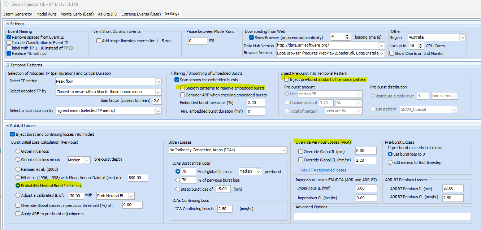The height and width of the screenshot is (230, 481).
Task: Check Smooth patterns to remove embedded bursts
Action: (183, 88)
